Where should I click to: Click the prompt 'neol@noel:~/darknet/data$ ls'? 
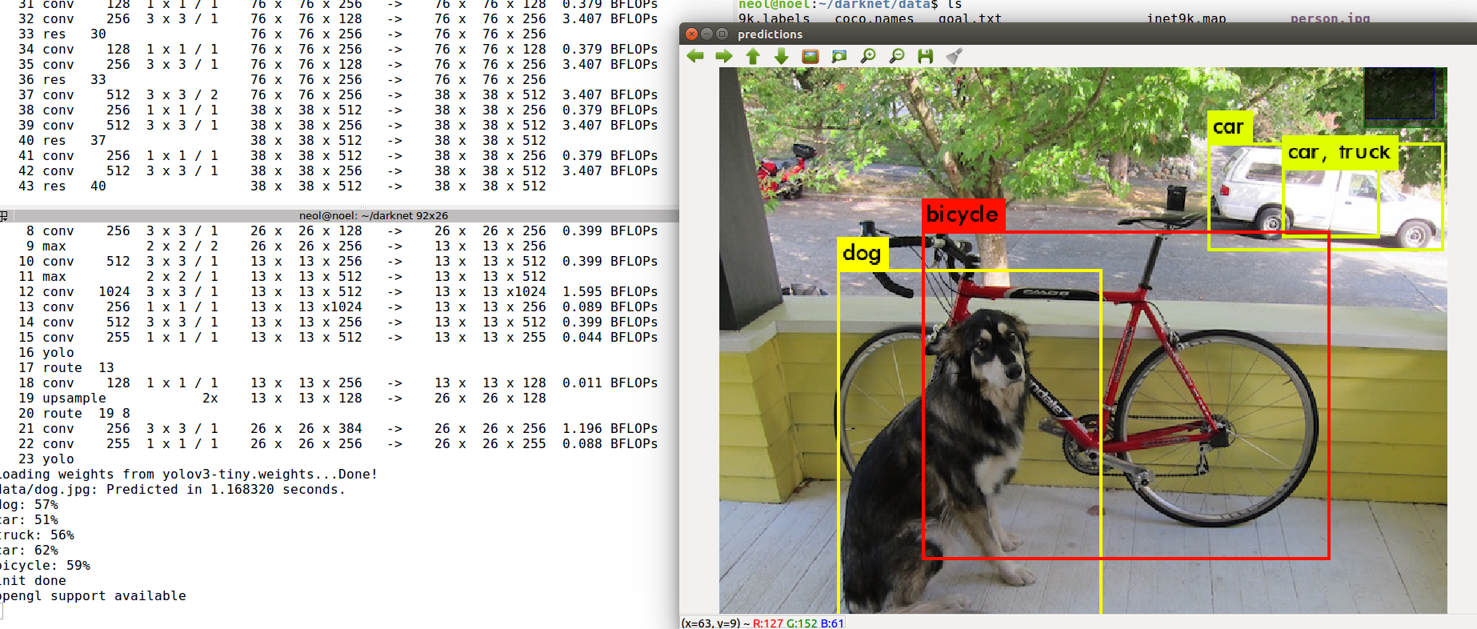point(851,4)
